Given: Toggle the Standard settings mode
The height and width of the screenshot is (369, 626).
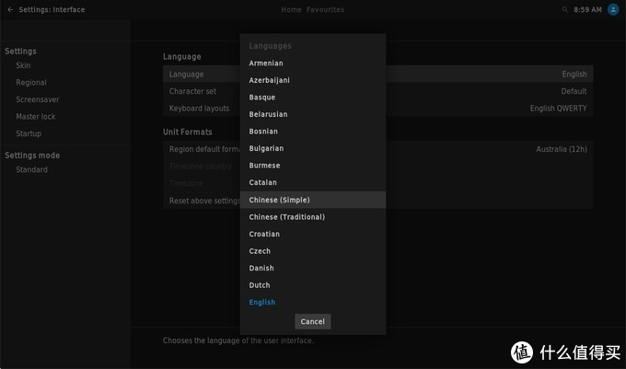Looking at the screenshot, I should pyautogui.click(x=31, y=169).
